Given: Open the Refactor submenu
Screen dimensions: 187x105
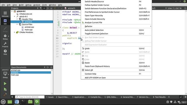Looking at the screenshot, I should [116, 26].
